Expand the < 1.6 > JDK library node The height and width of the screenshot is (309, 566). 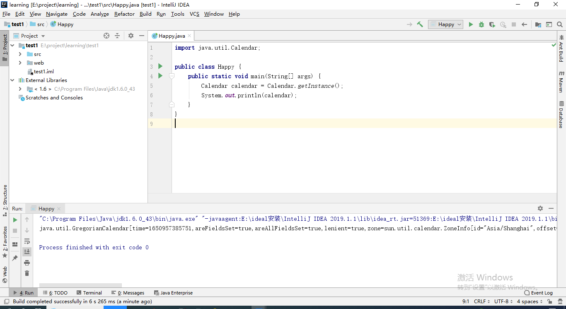[20, 89]
